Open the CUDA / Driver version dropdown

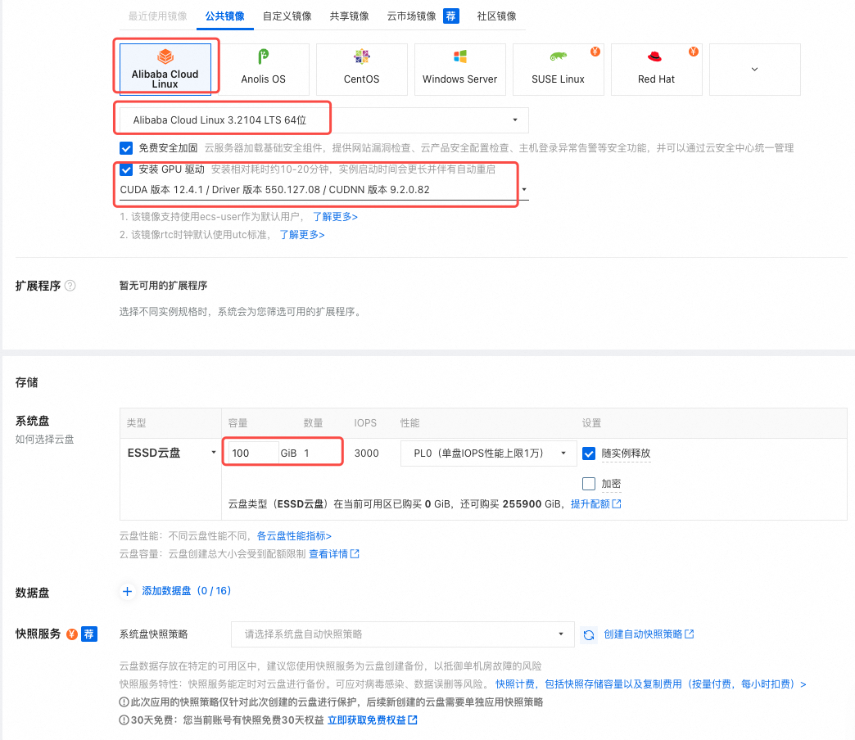[x=323, y=190]
